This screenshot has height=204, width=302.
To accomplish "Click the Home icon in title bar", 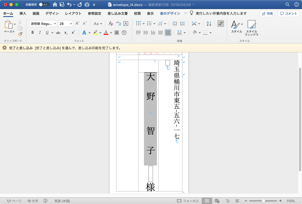I will coord(55,5).
